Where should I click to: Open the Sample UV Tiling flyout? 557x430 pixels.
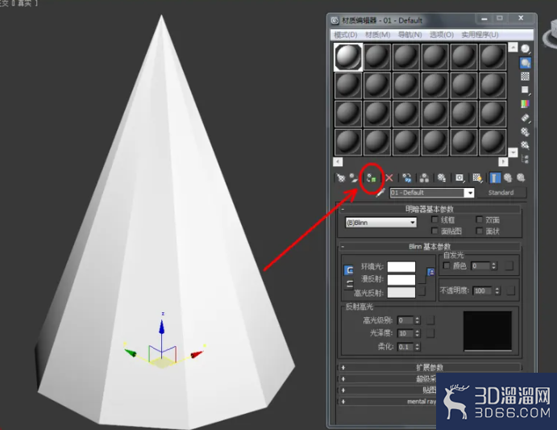pos(526,90)
